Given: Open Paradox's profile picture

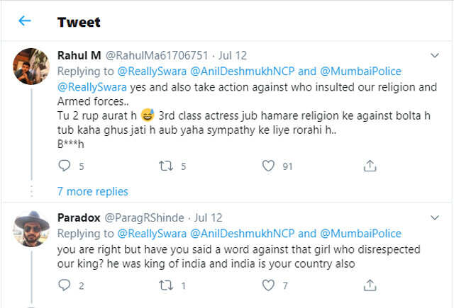Looking at the screenshot, I should pyautogui.click(x=32, y=227).
